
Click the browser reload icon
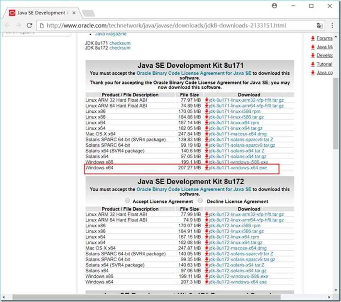[x=29, y=25]
